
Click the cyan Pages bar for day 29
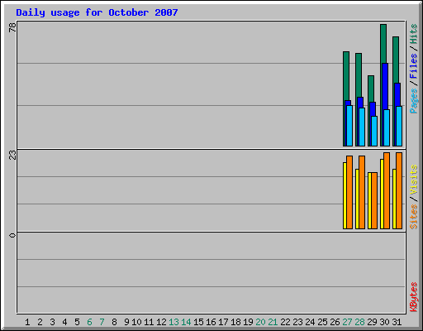click(x=374, y=131)
